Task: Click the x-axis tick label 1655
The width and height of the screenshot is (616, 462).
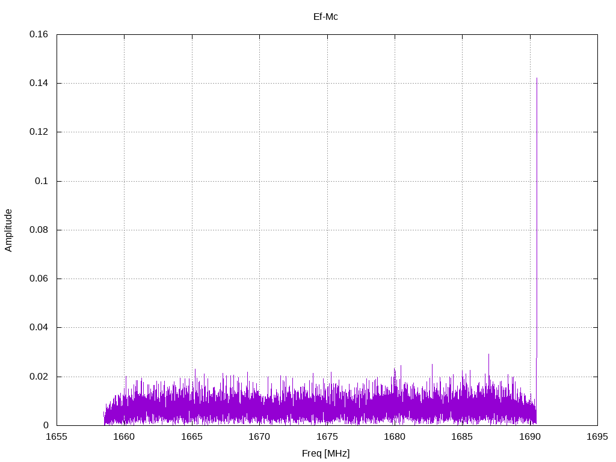Action: click(57, 437)
